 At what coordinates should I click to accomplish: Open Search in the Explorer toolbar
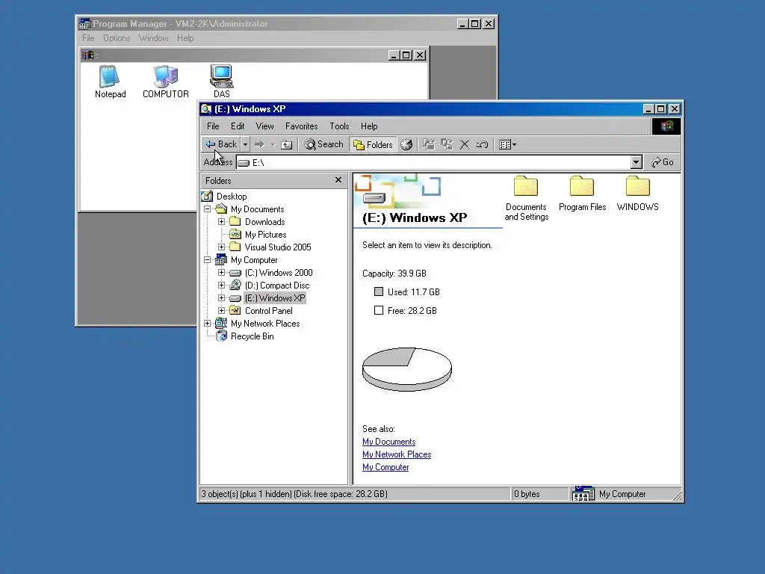click(x=324, y=144)
